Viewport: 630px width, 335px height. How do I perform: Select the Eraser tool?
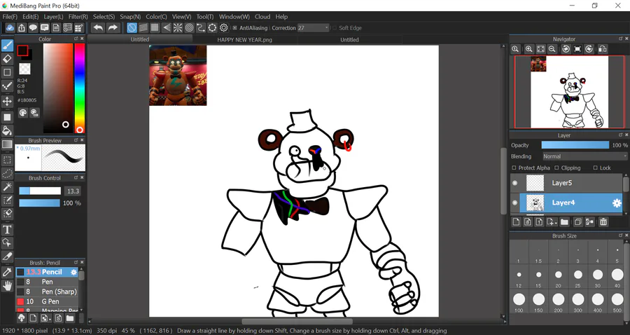[x=7, y=59]
